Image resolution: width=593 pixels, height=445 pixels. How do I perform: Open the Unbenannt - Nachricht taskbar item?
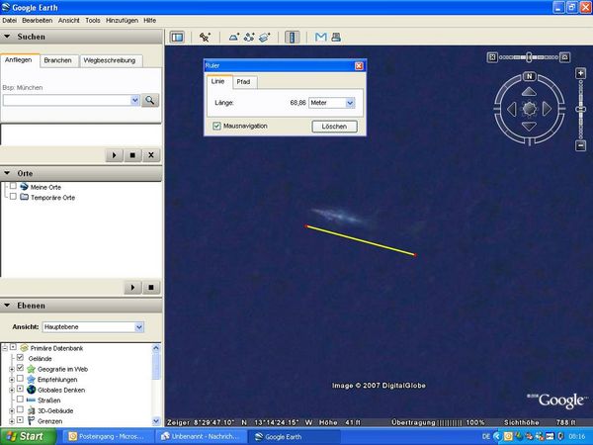[x=202, y=437]
